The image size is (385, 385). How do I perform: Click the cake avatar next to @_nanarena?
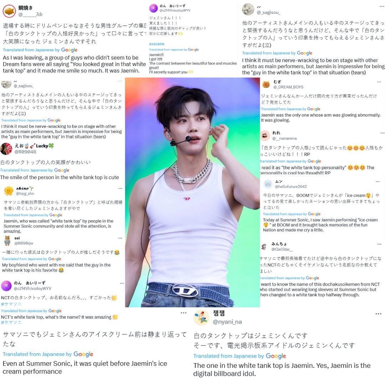point(265,135)
